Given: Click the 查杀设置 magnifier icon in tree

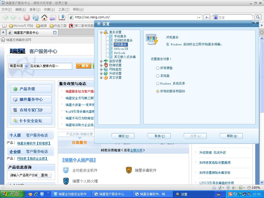Looking at the screenshot, I should (x=106, y=32).
